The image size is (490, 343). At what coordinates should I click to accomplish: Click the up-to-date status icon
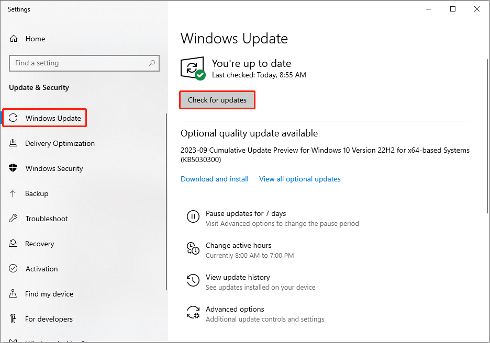[193, 68]
